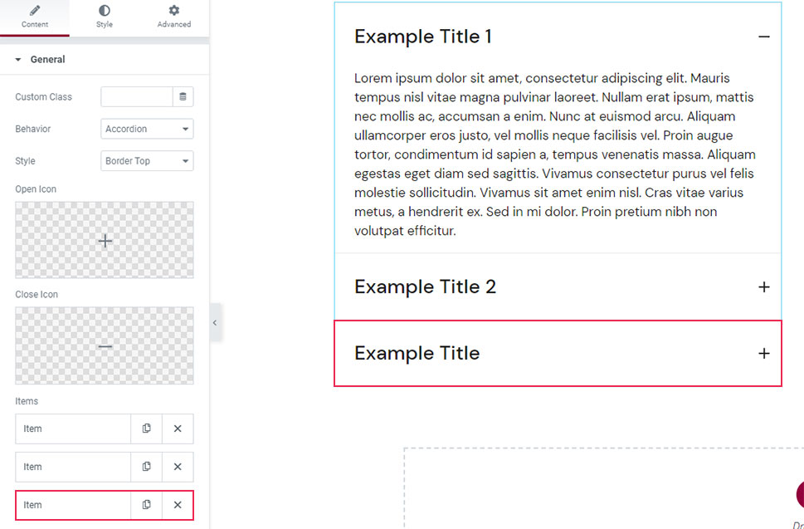Open the Content tab

(x=34, y=17)
